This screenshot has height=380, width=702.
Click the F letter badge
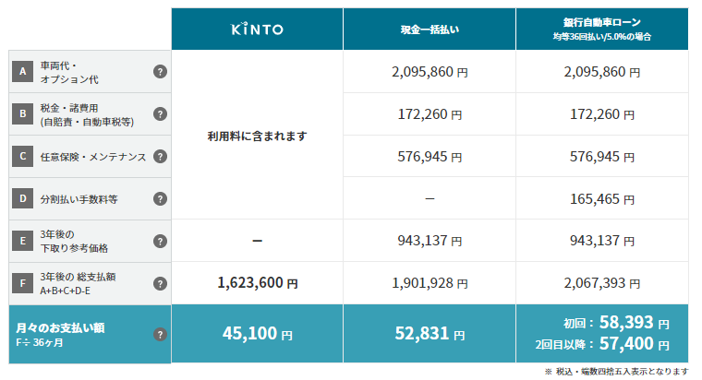[22, 283]
